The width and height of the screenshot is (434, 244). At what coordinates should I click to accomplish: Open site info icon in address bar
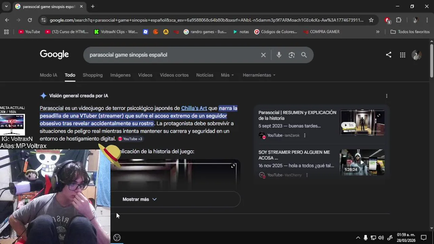tap(43, 20)
